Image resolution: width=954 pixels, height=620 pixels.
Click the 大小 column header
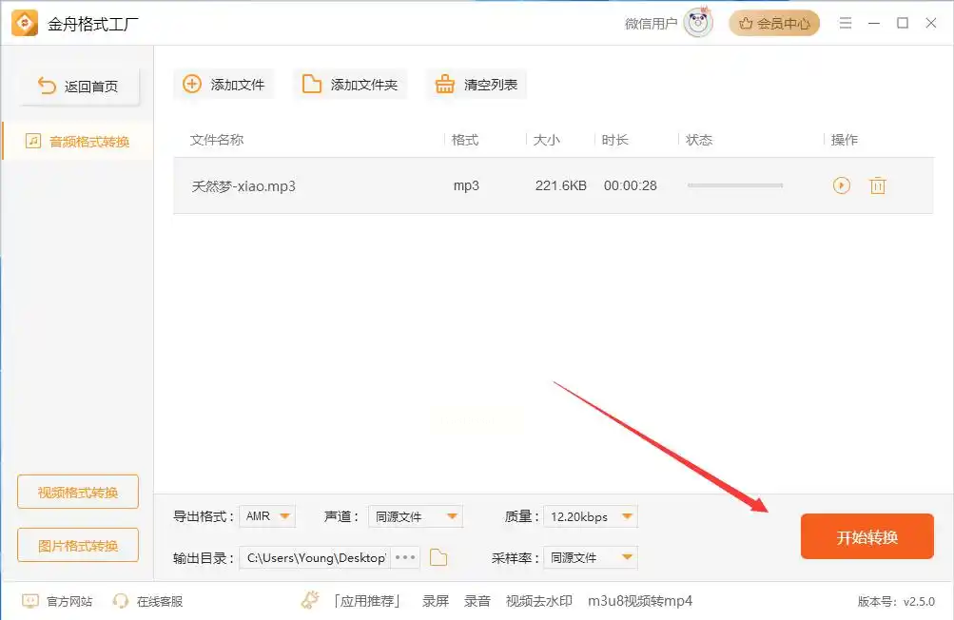tap(546, 140)
